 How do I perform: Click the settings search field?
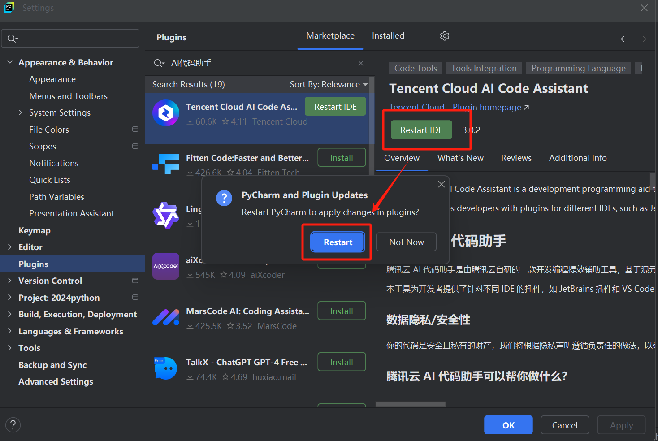(x=70, y=39)
